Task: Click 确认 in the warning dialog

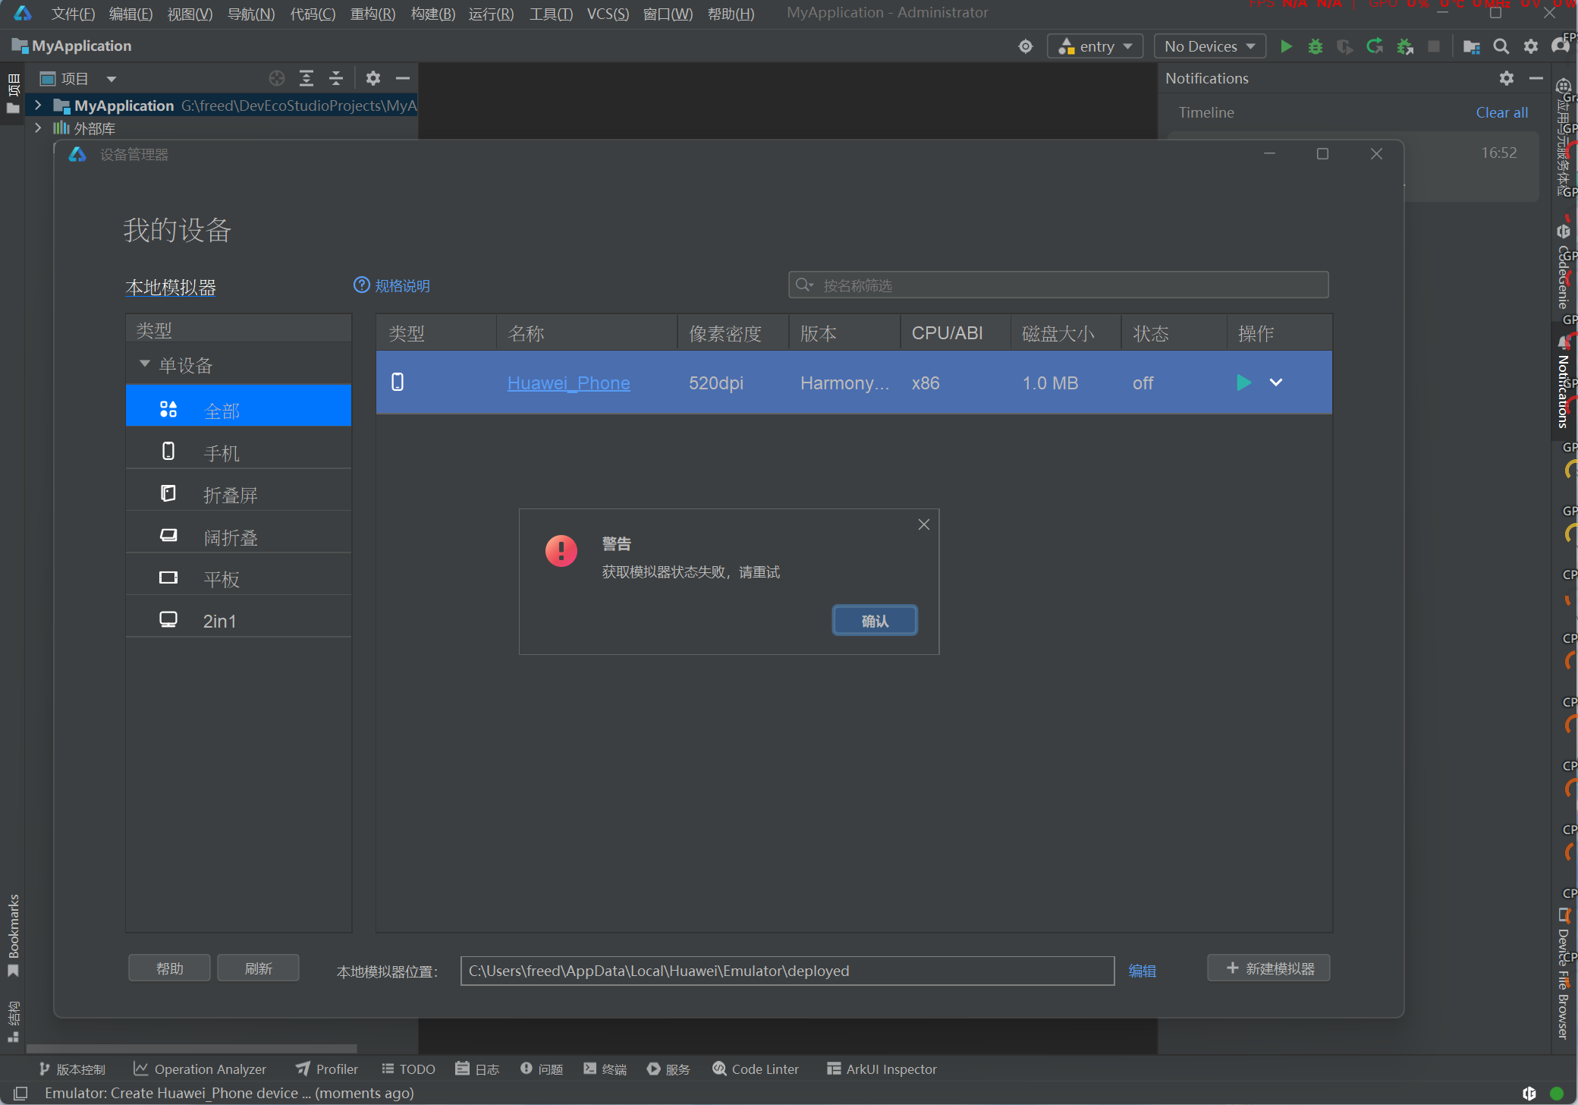Action: 875,621
